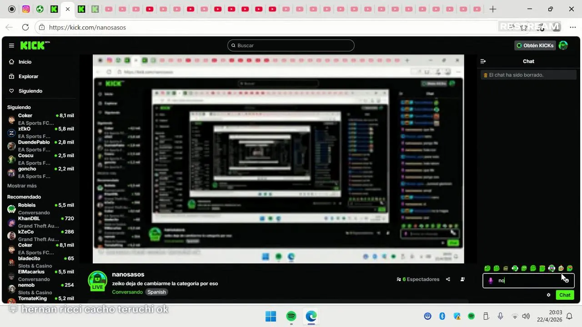Open Windows Start menu
582x327 pixels.
pyautogui.click(x=271, y=316)
